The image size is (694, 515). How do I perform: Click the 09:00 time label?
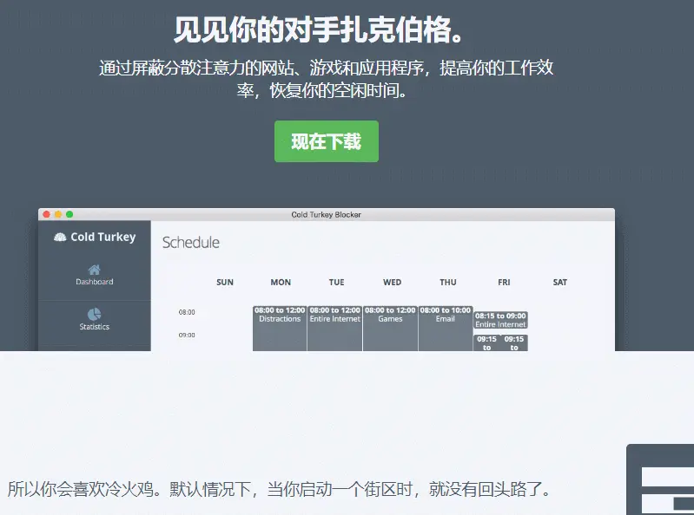click(x=187, y=336)
